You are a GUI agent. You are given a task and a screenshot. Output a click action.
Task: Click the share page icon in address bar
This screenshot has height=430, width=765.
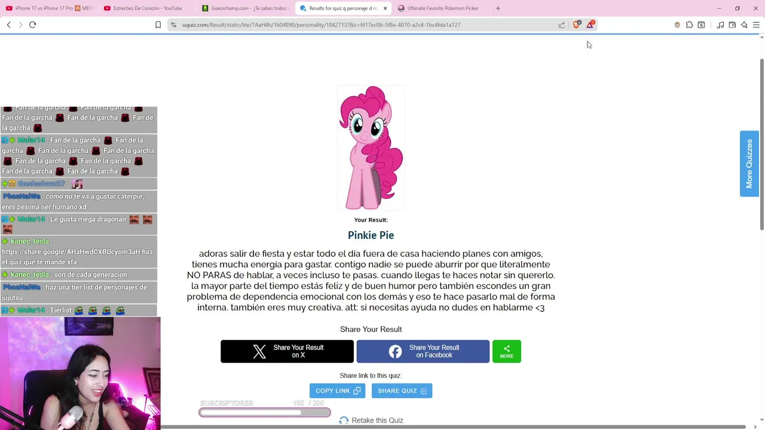[x=562, y=24]
